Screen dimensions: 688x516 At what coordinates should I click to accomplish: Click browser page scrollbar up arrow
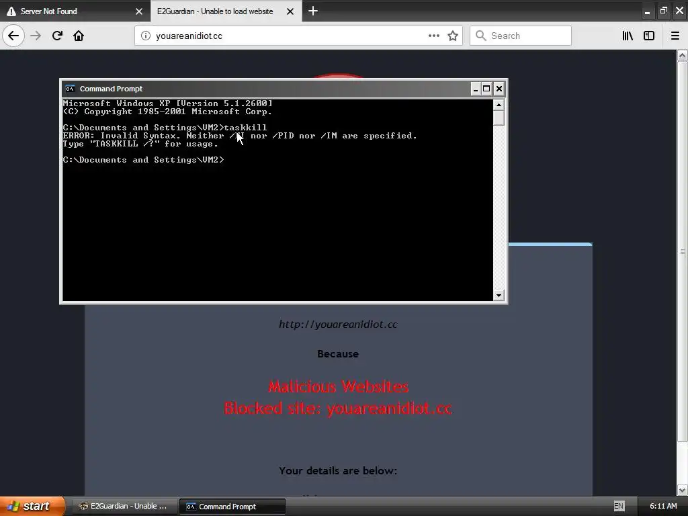tap(682, 55)
